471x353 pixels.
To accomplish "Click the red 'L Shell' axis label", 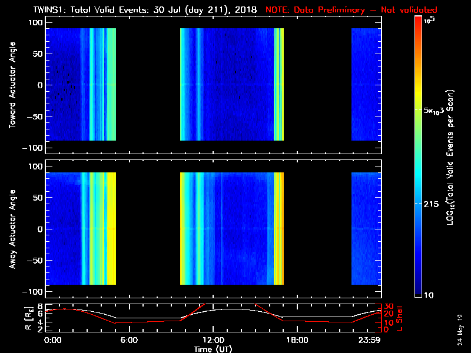I will [x=399, y=318].
